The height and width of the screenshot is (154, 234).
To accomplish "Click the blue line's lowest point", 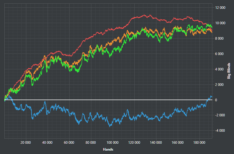I will [110, 126].
